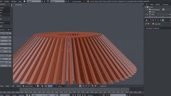Open the Object Mode dropdown
This screenshot has height=96, width=171.
click(29, 86)
